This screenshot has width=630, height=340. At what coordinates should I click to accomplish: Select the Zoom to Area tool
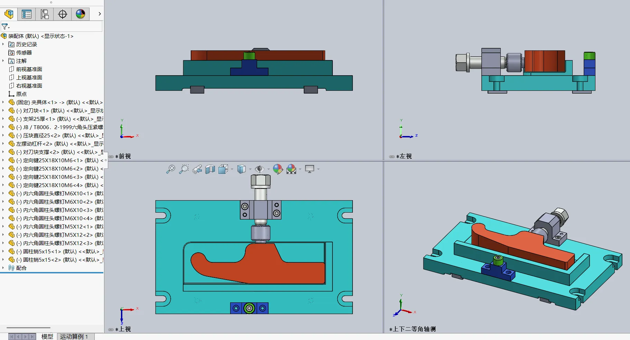tap(184, 169)
